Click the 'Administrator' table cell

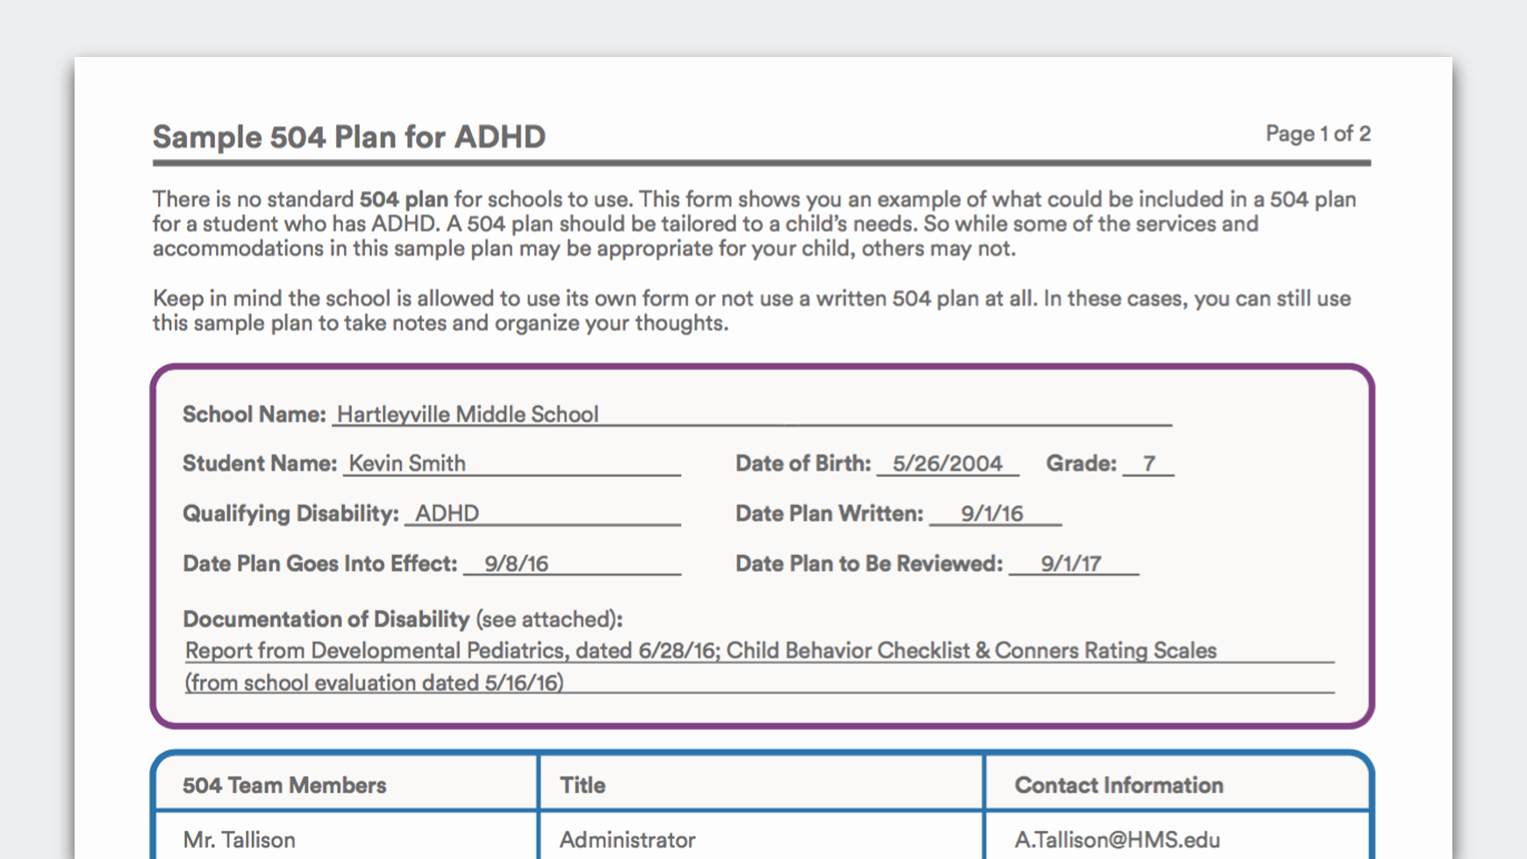click(x=627, y=840)
